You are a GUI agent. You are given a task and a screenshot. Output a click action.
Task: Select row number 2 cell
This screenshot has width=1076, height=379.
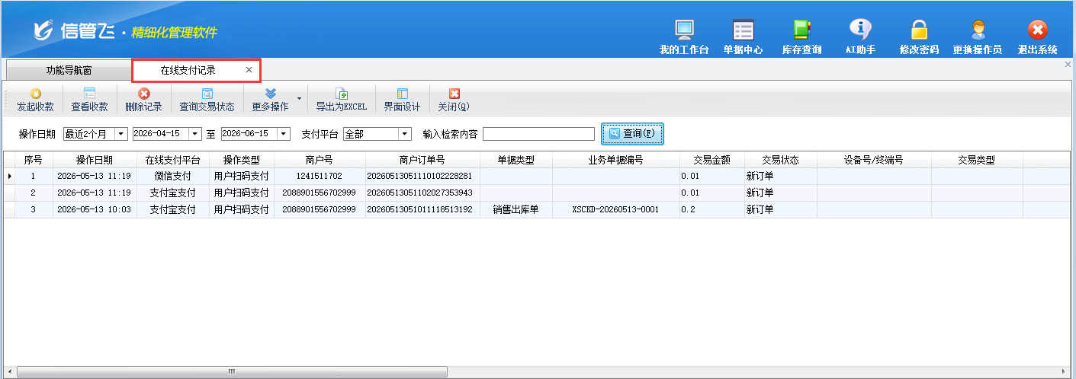pos(33,193)
